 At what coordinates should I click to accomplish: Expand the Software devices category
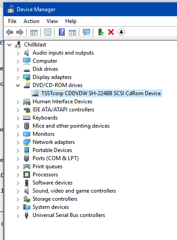pos(18,183)
